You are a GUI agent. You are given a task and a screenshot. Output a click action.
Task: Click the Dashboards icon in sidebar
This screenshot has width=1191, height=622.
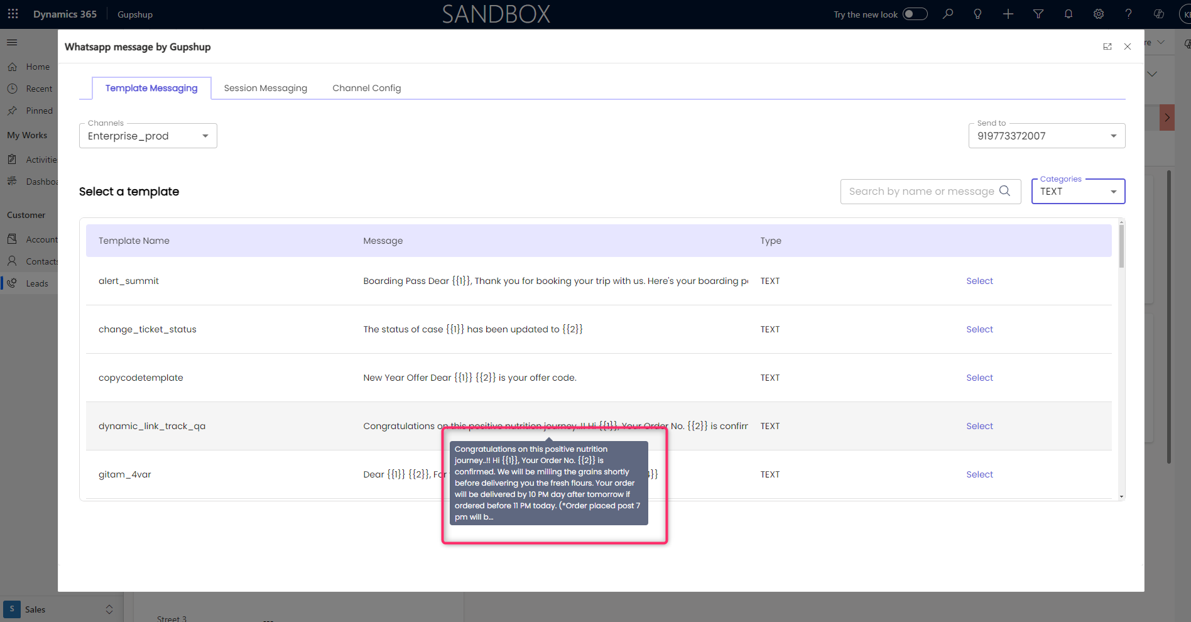point(12,182)
